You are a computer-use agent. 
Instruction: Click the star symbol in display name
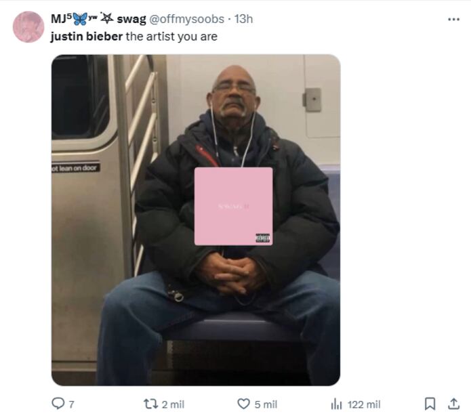tap(106, 18)
